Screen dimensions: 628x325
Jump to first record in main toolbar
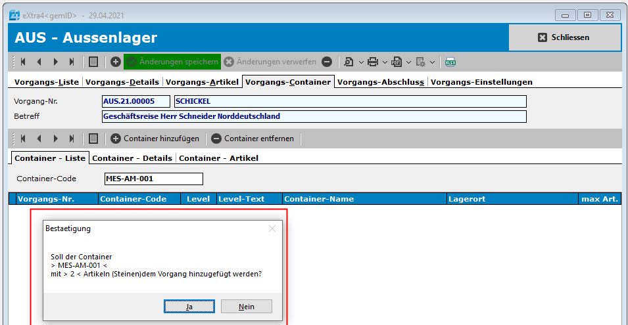23,62
